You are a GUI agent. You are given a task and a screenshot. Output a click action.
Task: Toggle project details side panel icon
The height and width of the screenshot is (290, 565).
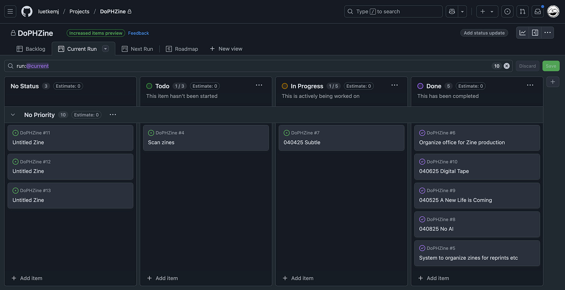pos(535,33)
